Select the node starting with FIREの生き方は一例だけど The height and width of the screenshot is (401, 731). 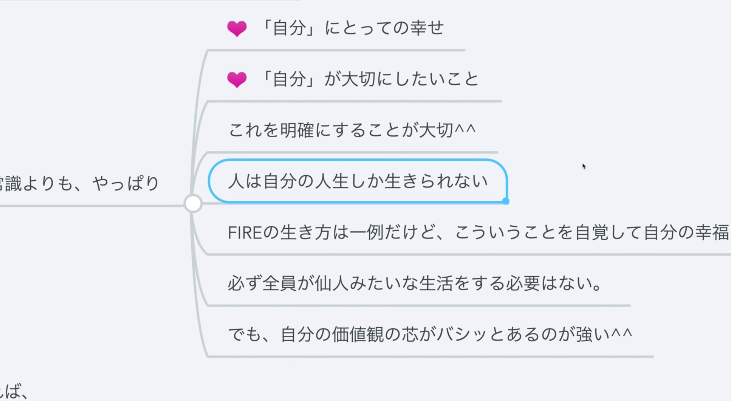coord(479,232)
